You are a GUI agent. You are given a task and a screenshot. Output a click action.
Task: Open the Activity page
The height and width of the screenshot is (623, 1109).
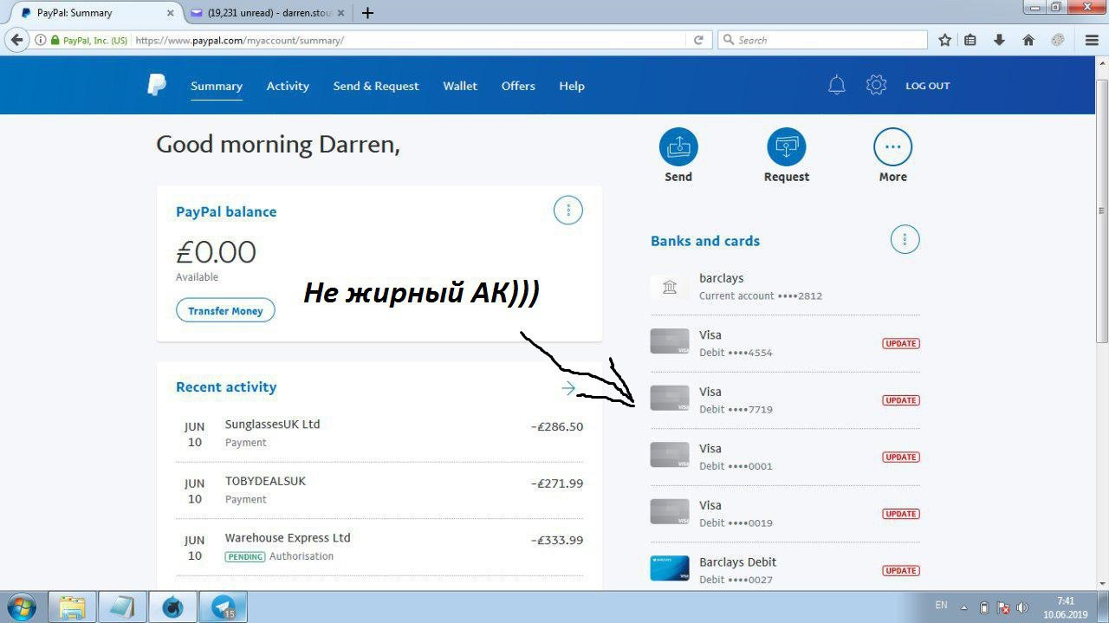(x=288, y=86)
